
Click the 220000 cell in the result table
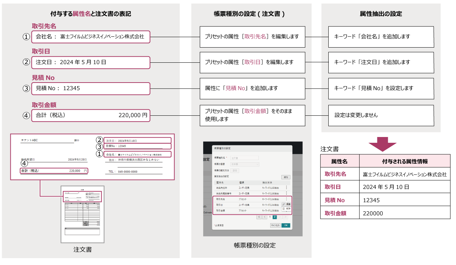click(405, 213)
